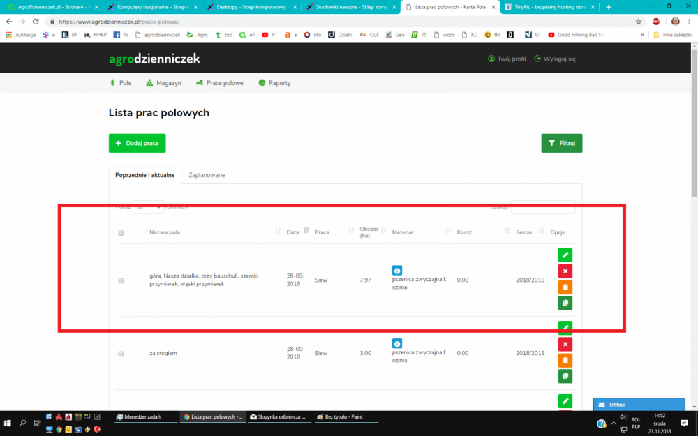Edit the first field work row (green pencil)
This screenshot has width=698, height=436.
pyautogui.click(x=565, y=255)
